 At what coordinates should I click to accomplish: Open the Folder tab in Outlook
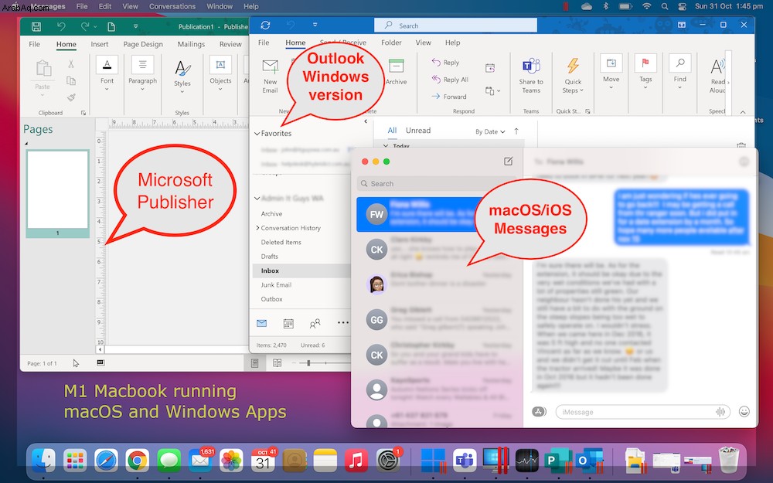[391, 43]
